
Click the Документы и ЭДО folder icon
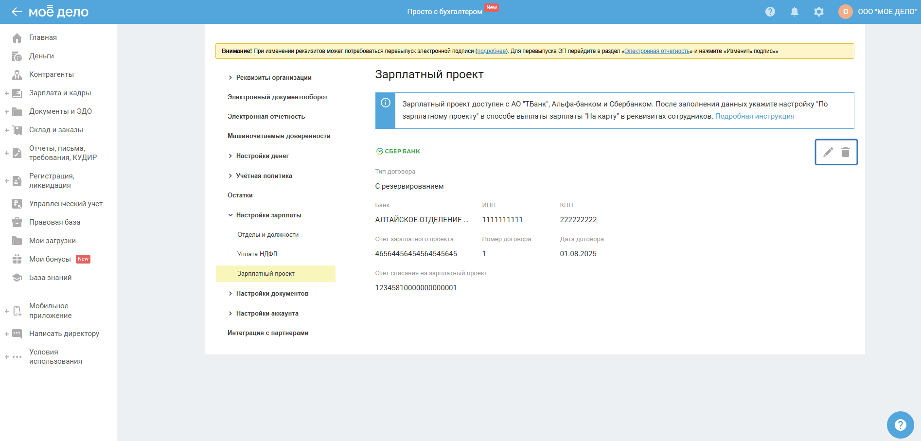tap(17, 111)
